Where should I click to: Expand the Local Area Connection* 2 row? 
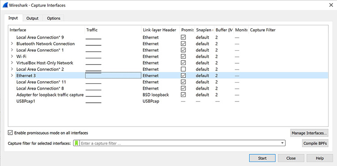point(12,69)
